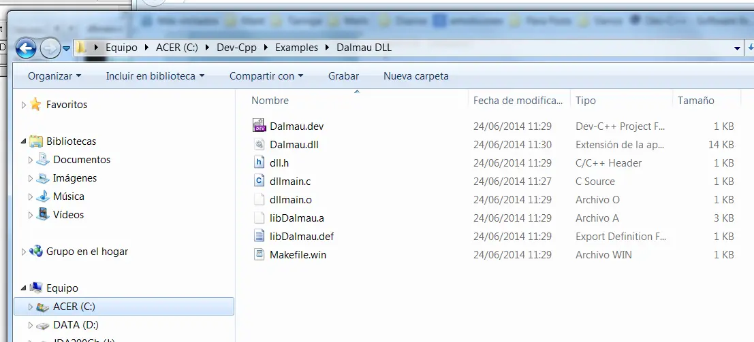Select the libDalmau.a file icon
The width and height of the screenshot is (754, 342).
[x=260, y=218]
